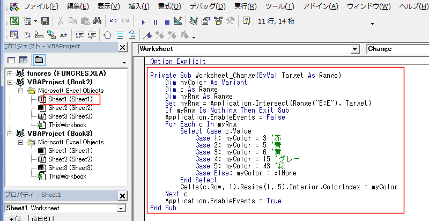Click the Paste clipboard icon
Screen dimensions: 429x221
coord(85,21)
